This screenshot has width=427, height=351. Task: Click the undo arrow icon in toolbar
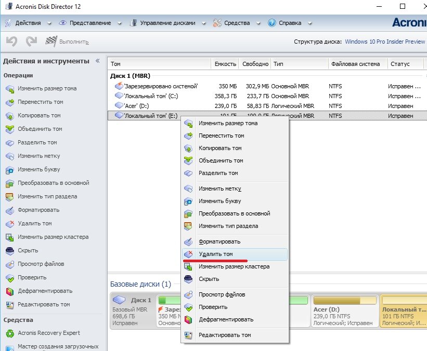[12, 42]
